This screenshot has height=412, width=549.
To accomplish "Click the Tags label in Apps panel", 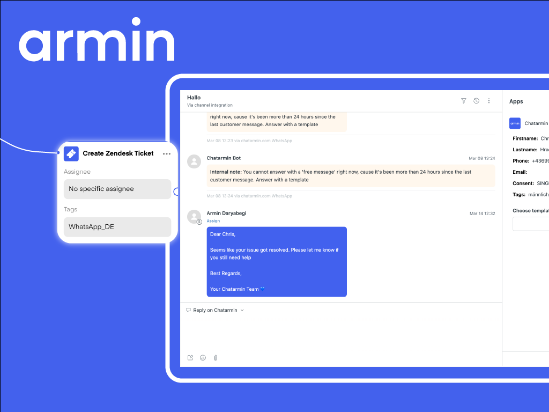I will click(519, 194).
